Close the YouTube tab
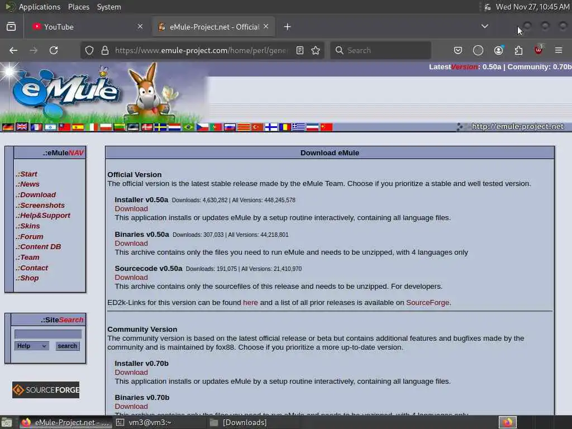This screenshot has height=429, width=572. (140, 27)
